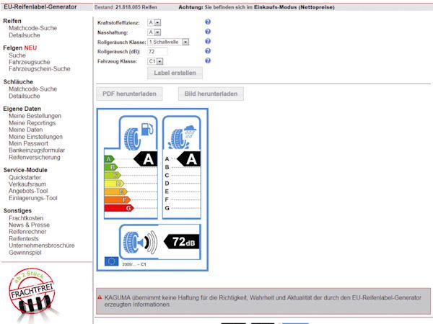Open Detailsuche under Reifen
Image resolution: width=433 pixels, height=324 pixels.
(x=25, y=35)
